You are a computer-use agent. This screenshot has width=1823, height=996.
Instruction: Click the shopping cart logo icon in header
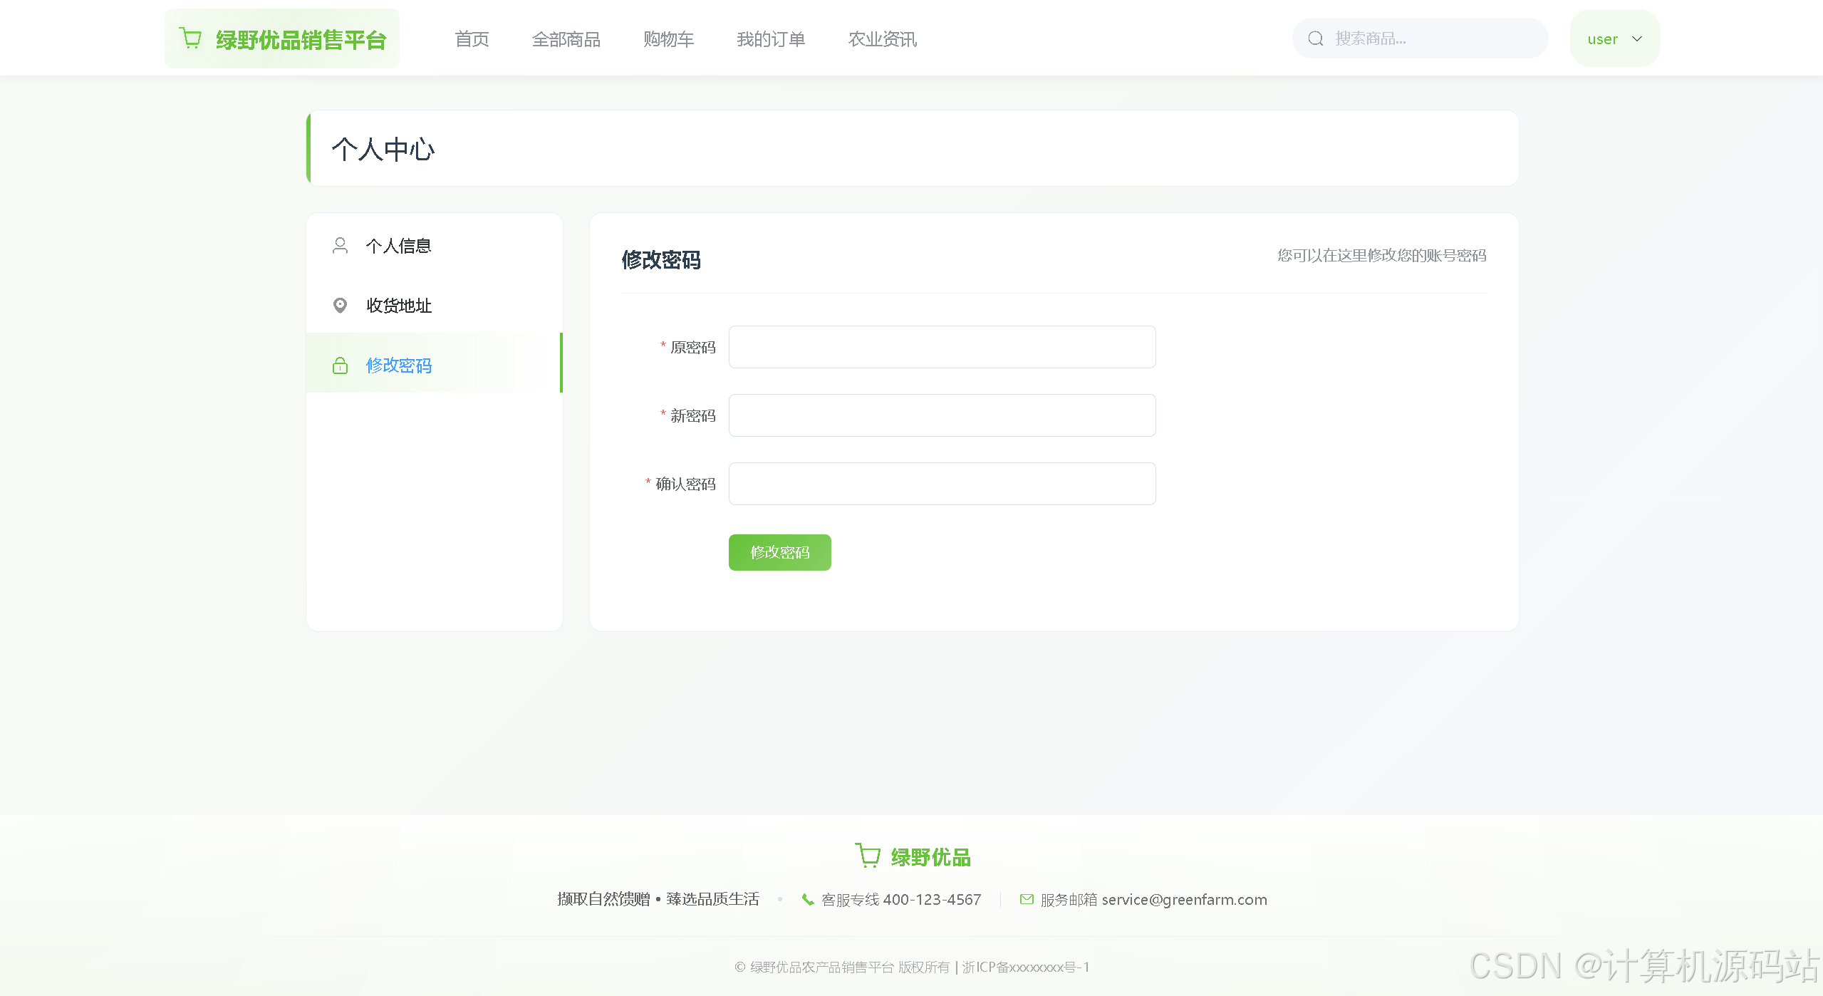tap(190, 38)
